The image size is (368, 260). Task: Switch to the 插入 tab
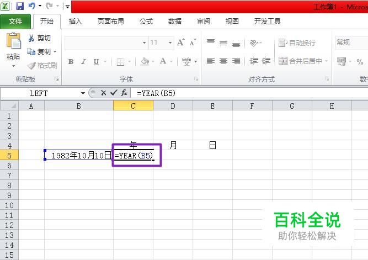click(x=76, y=22)
